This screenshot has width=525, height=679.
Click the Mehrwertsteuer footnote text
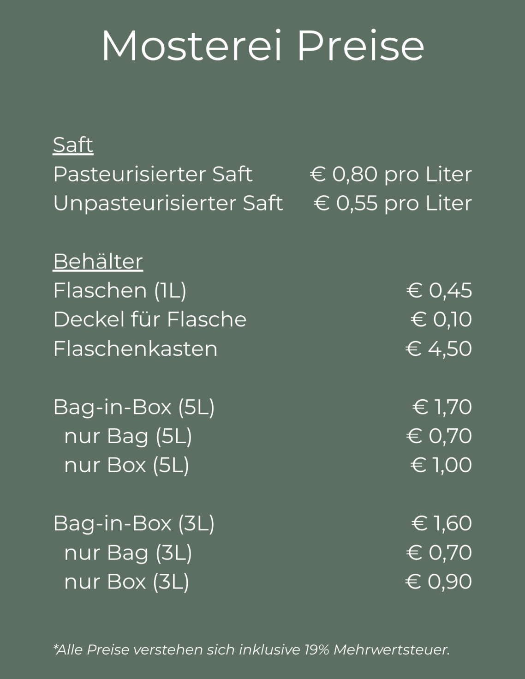[x=251, y=650]
